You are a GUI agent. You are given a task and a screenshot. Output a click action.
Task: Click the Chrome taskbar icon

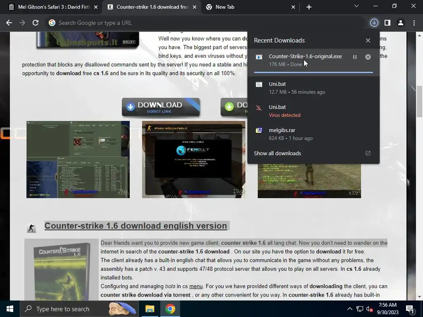pos(170,309)
